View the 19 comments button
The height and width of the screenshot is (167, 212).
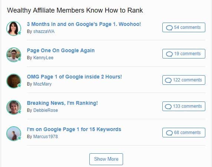pyautogui.click(x=184, y=54)
